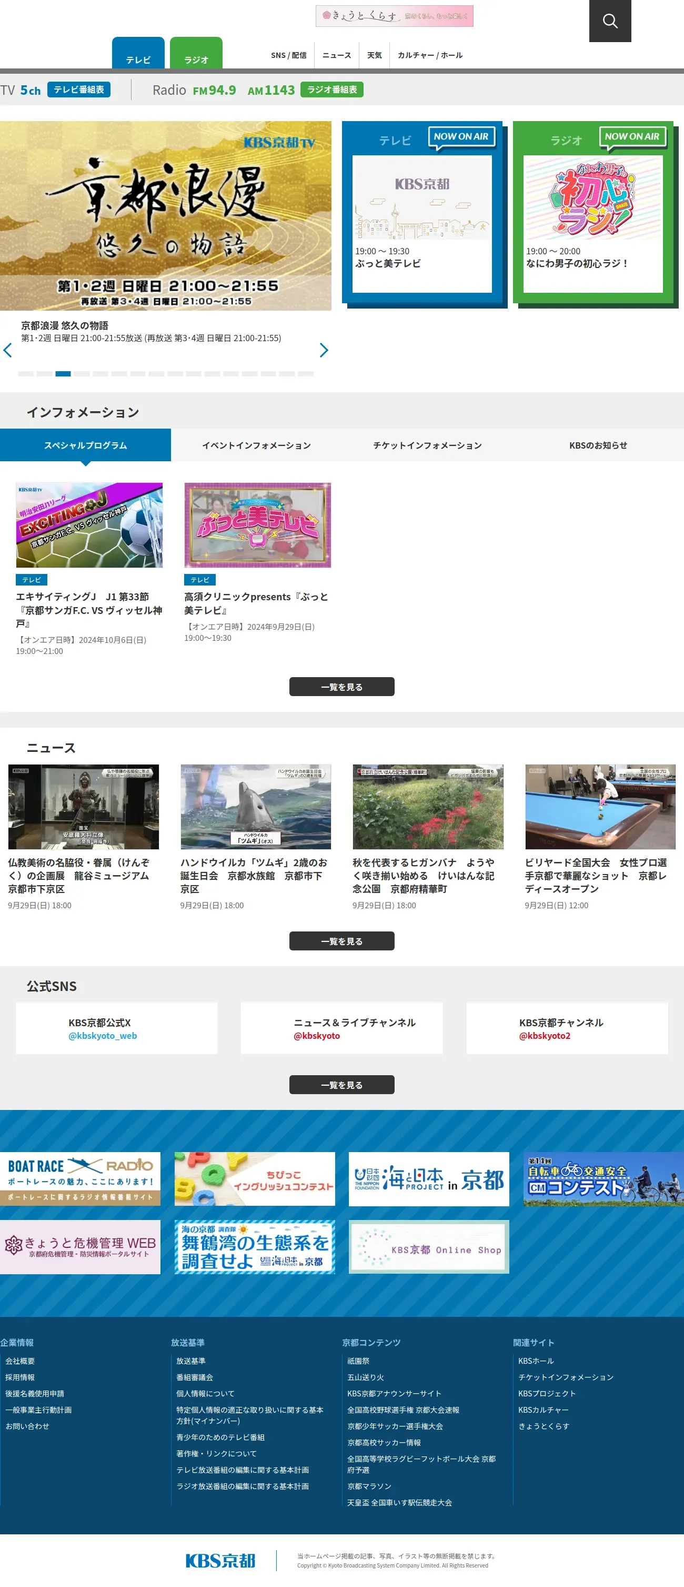Switch to the ラジオ header tab
The height and width of the screenshot is (1587, 684).
tap(196, 53)
